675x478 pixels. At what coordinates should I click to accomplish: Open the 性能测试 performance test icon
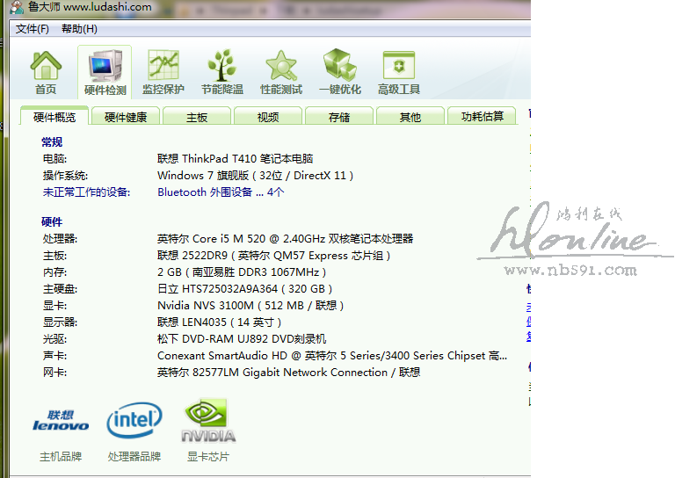(x=281, y=72)
